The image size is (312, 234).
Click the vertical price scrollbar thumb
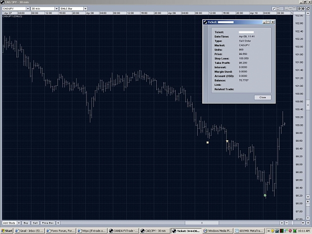pyautogui.click(x=308, y=105)
